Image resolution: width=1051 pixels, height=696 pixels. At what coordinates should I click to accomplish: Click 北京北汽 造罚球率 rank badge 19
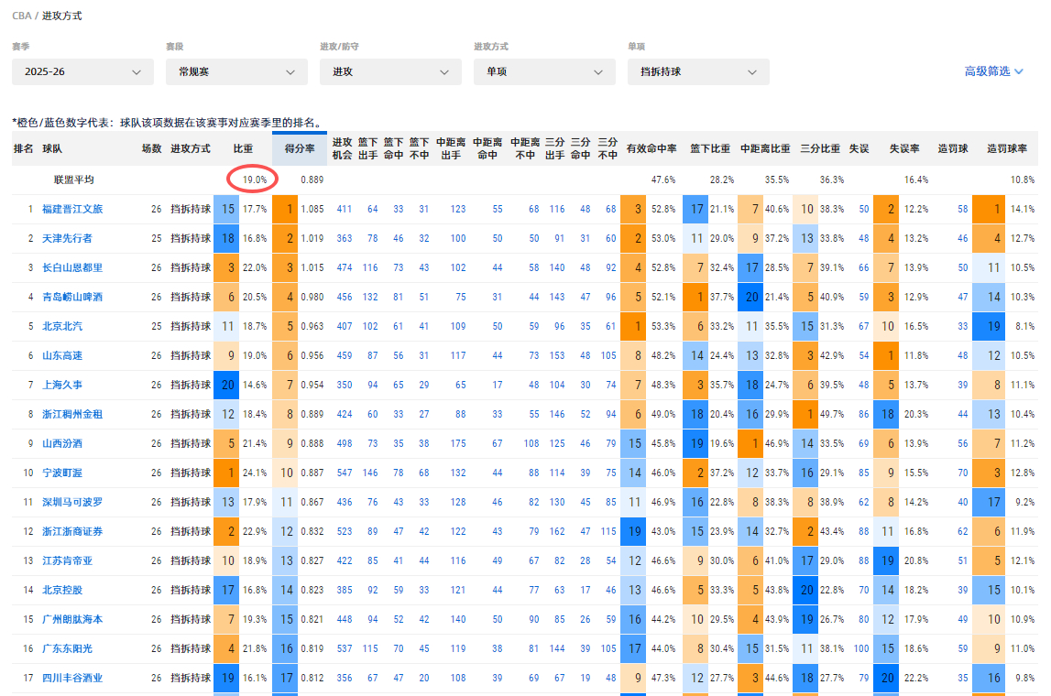[x=989, y=326]
